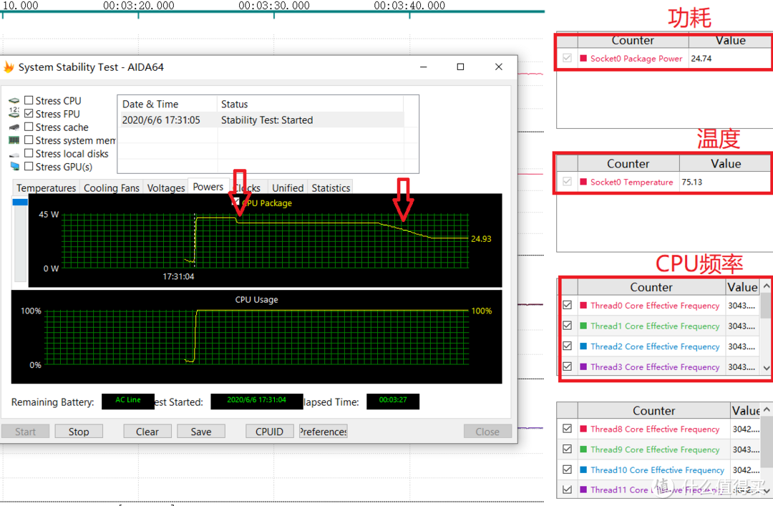Select the Powers tab
The image size is (773, 506).
[x=208, y=187]
